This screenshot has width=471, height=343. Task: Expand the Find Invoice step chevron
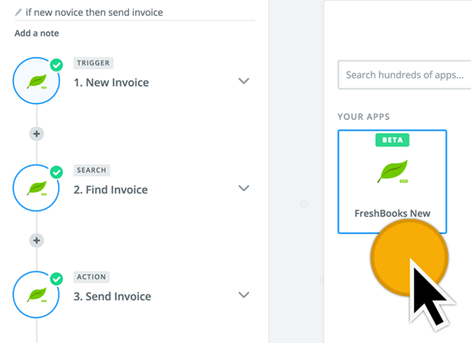[x=244, y=188]
